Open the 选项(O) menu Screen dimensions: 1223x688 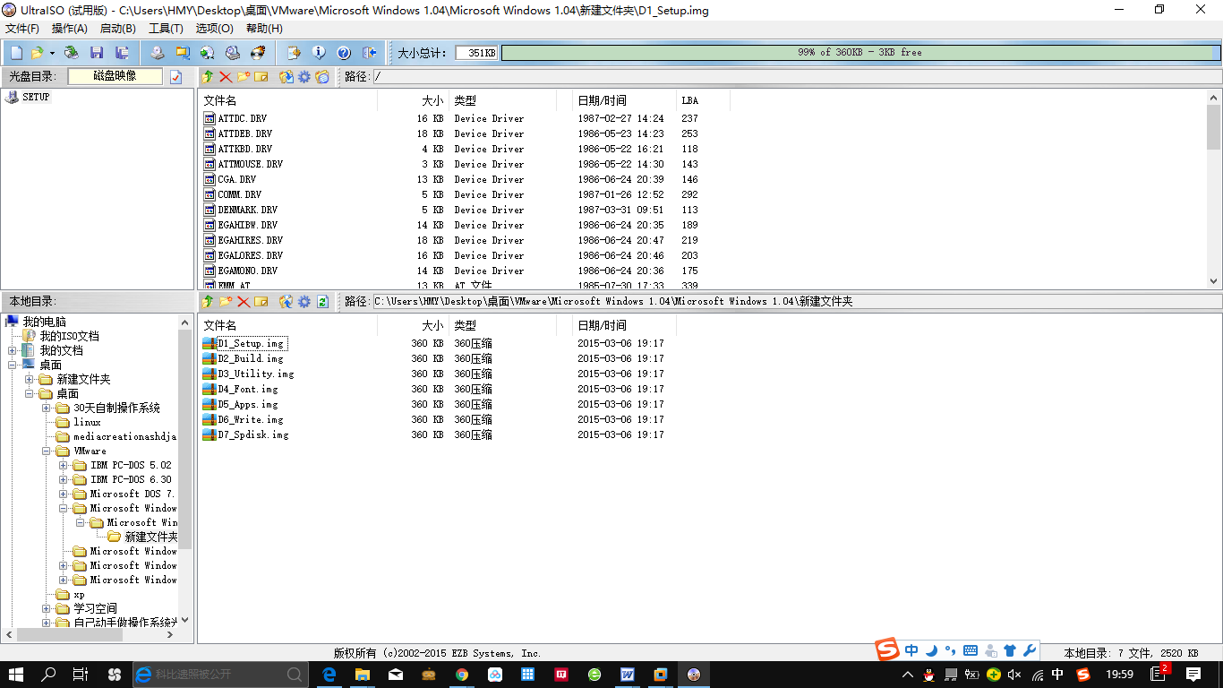(215, 29)
